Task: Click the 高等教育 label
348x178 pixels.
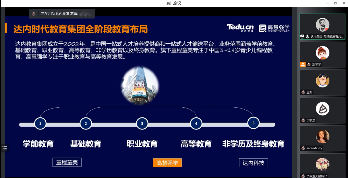Action: point(196,144)
